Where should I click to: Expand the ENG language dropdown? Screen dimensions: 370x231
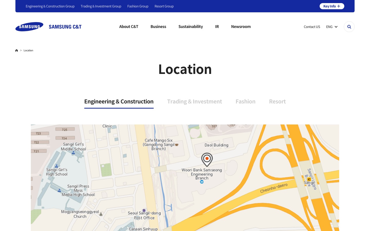coord(332,27)
